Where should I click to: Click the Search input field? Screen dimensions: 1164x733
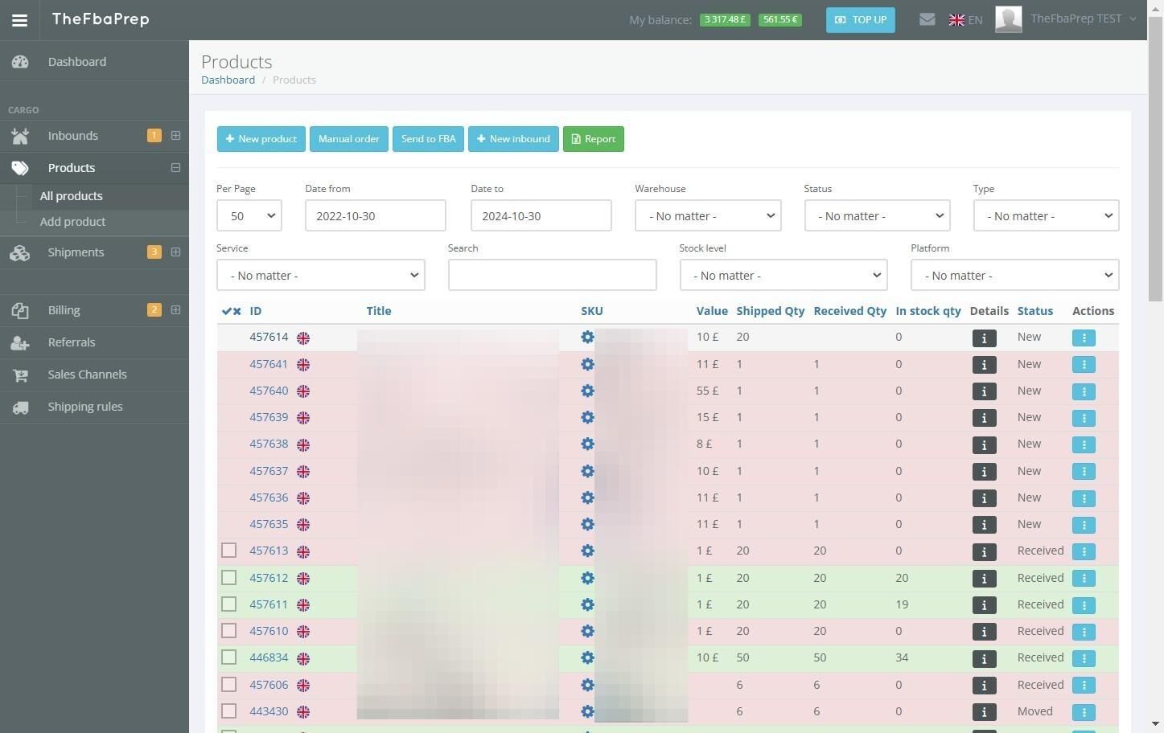pyautogui.click(x=552, y=275)
